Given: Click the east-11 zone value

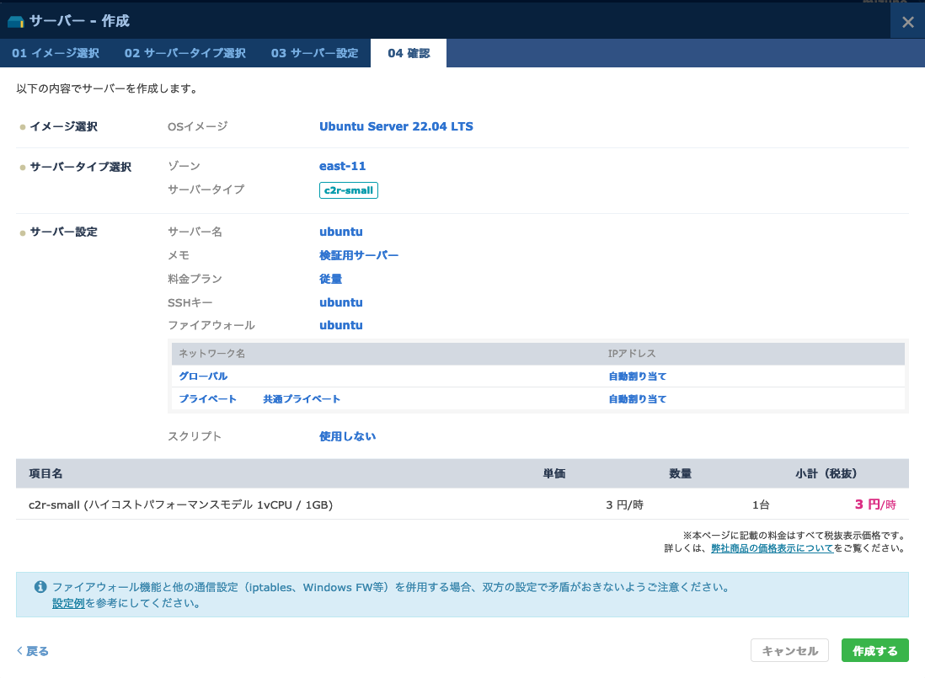Looking at the screenshot, I should tap(342, 166).
